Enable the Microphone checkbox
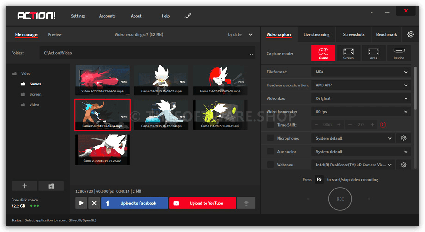The height and width of the screenshot is (232, 425). (x=271, y=138)
